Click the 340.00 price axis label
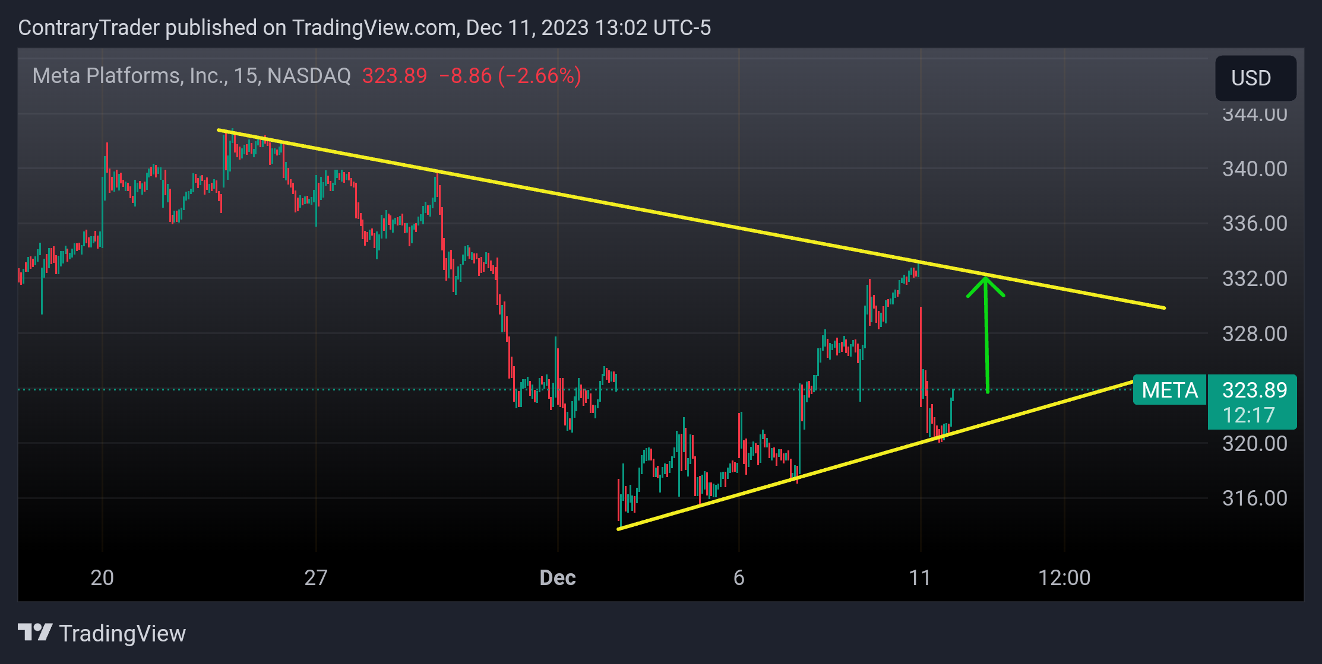 coord(1254,169)
